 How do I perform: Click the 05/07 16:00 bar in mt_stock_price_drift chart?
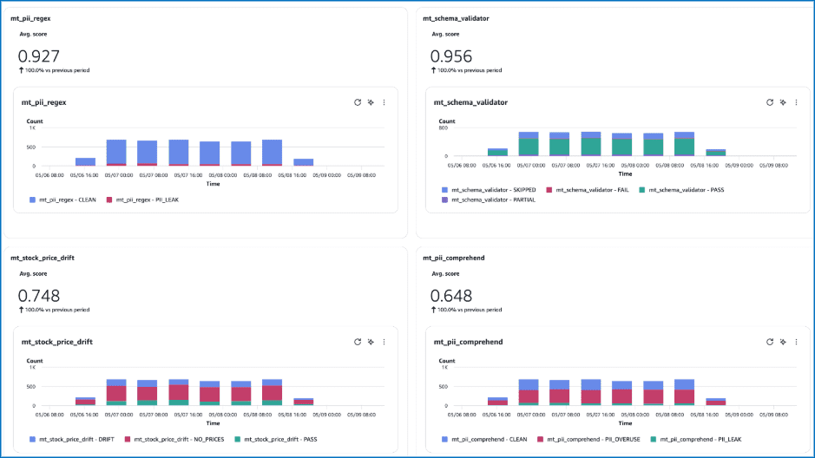point(179,393)
